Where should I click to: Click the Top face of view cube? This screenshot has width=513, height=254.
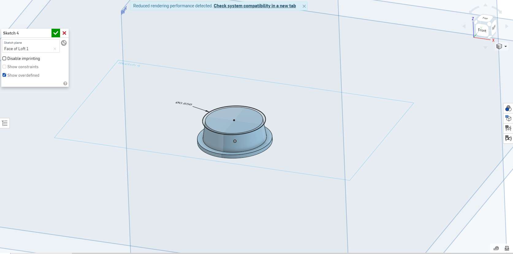(485, 18)
